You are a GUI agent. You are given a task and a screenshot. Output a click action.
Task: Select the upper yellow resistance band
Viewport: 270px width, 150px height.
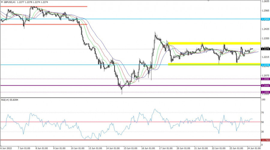(214, 43)
